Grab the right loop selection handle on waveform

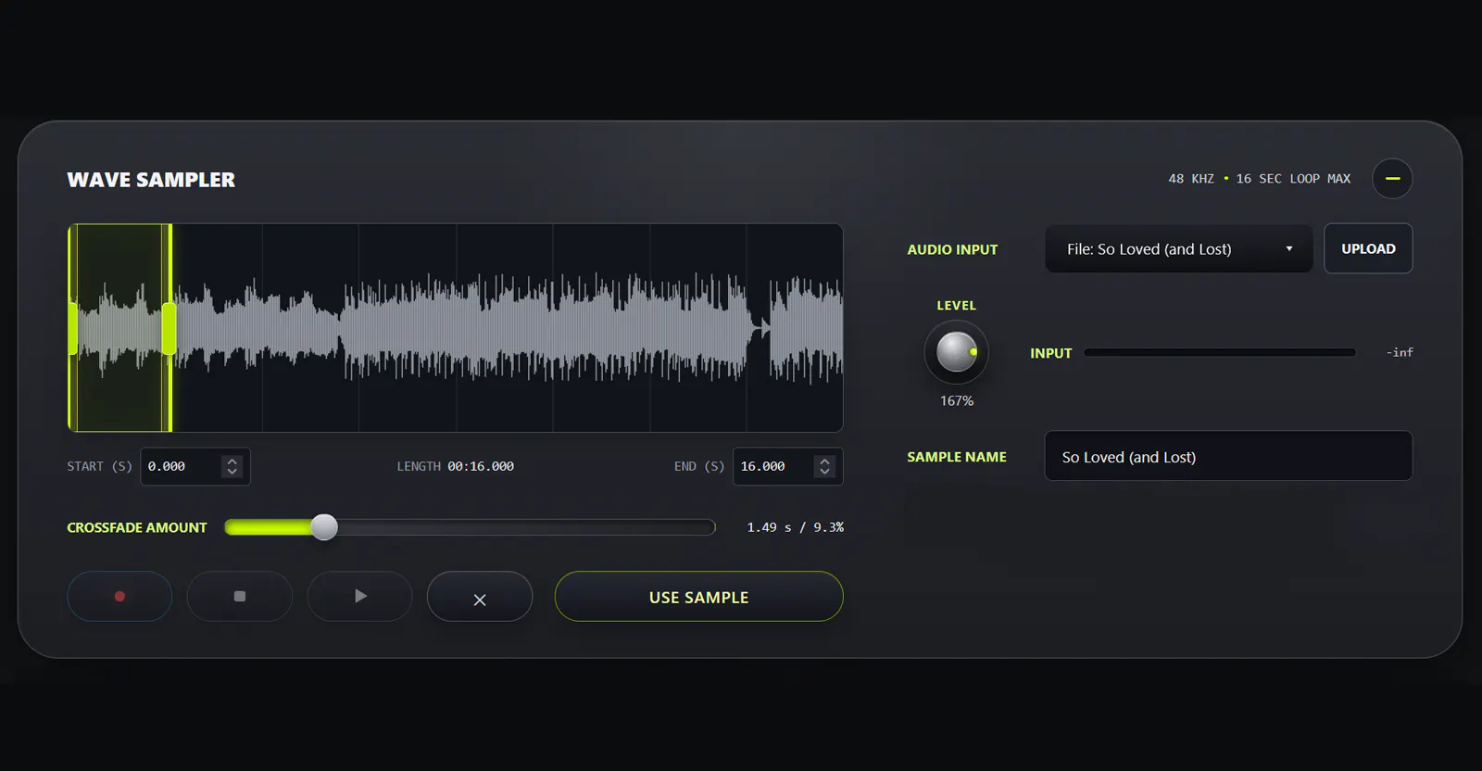(170, 328)
